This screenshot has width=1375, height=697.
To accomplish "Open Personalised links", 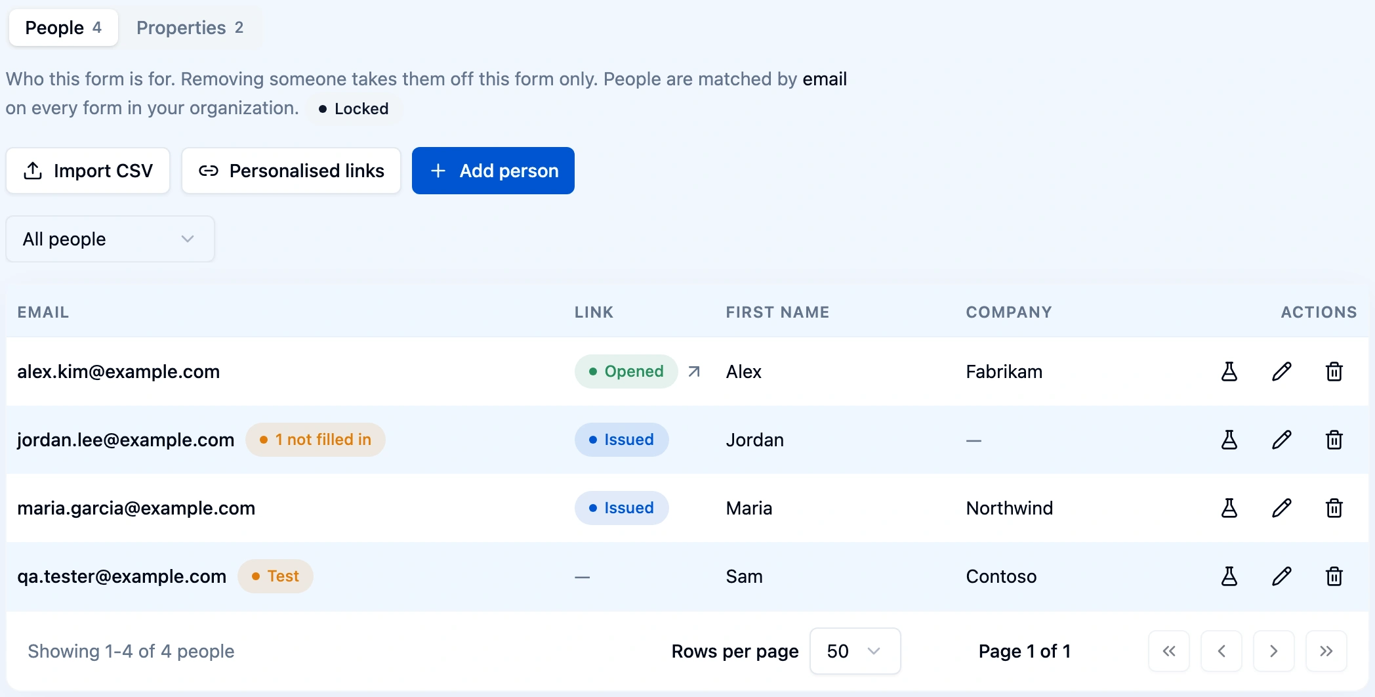I will [x=291, y=171].
